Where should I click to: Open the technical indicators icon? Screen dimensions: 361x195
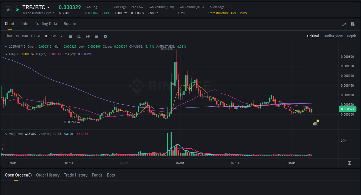click(x=96, y=36)
